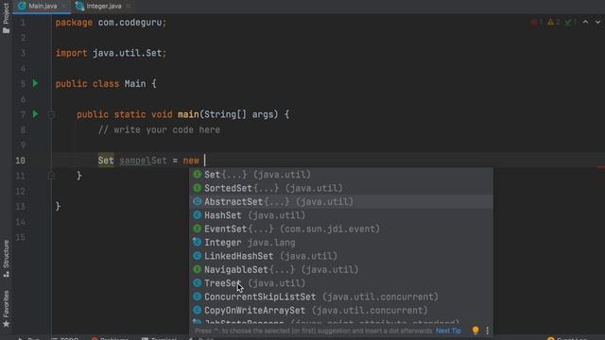Select ConcurrentSkipListSet suggestion
605x340 pixels.
coord(341,297)
